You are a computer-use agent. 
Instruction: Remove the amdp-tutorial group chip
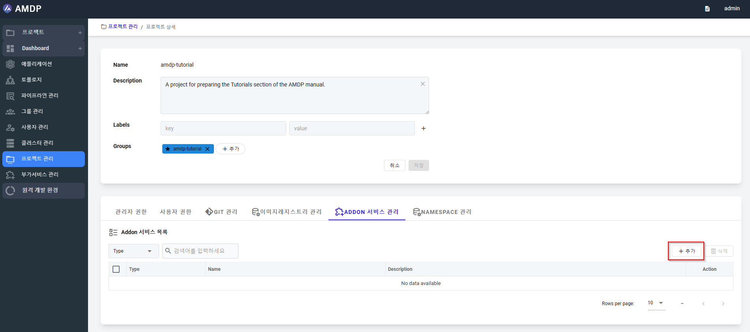click(x=207, y=149)
